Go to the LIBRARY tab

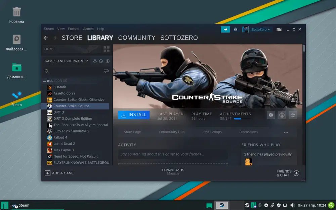100,38
